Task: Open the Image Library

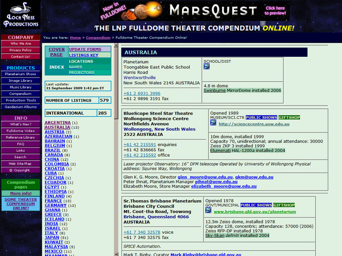Action: tap(21, 81)
